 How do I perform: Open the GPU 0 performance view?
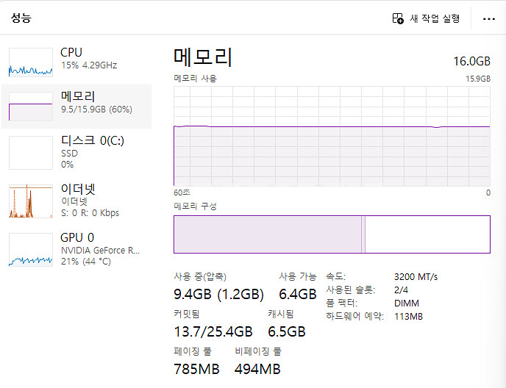(x=76, y=250)
